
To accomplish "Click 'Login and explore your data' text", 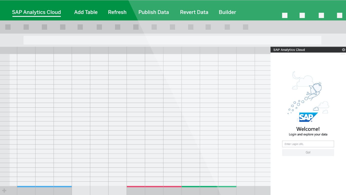I will (x=308, y=134).
